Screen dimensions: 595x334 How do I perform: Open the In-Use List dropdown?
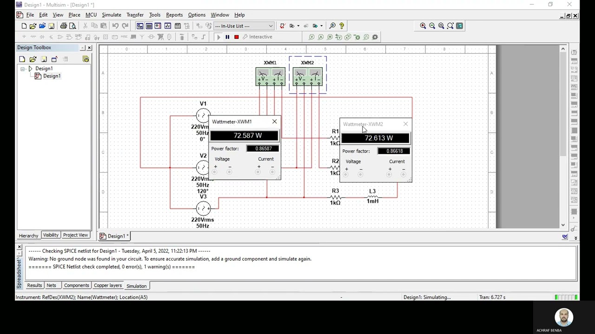coord(270,26)
